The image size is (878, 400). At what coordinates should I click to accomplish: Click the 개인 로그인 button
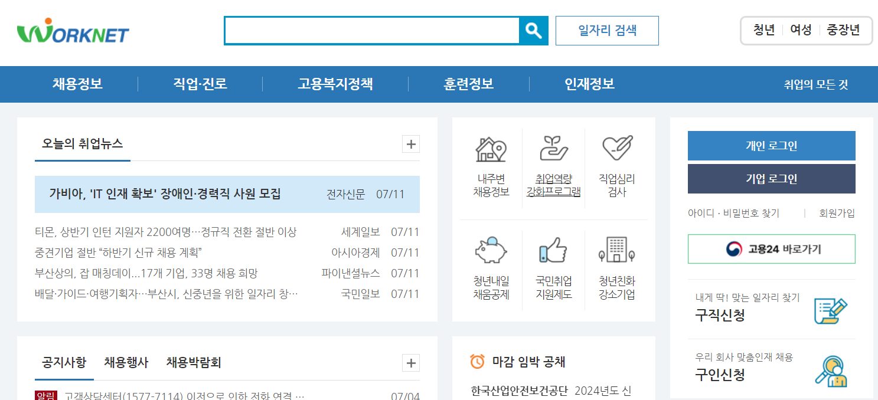click(x=771, y=145)
